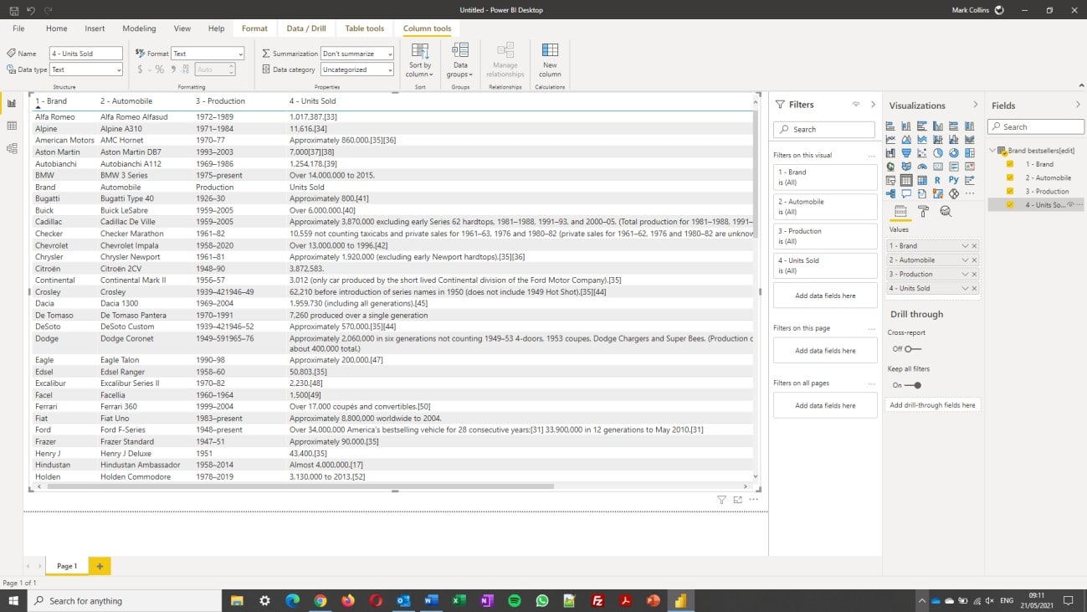Toggle Keep all filters switch

[913, 385]
